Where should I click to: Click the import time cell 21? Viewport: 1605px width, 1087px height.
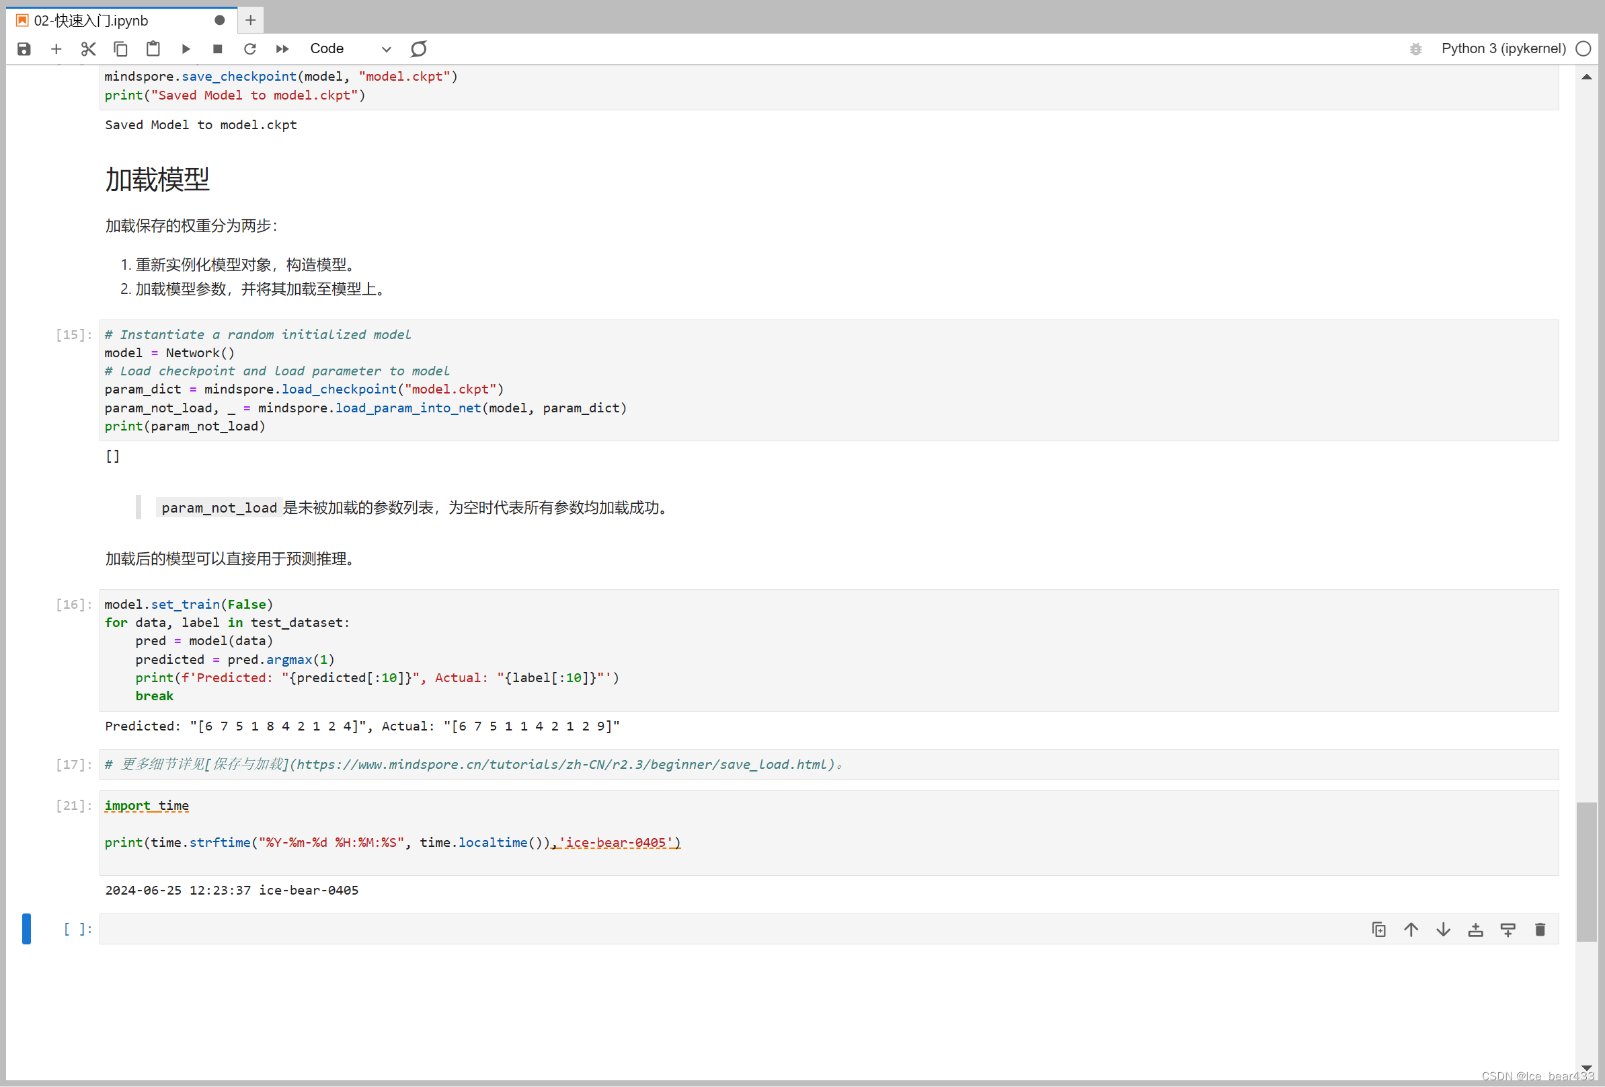[x=829, y=833]
